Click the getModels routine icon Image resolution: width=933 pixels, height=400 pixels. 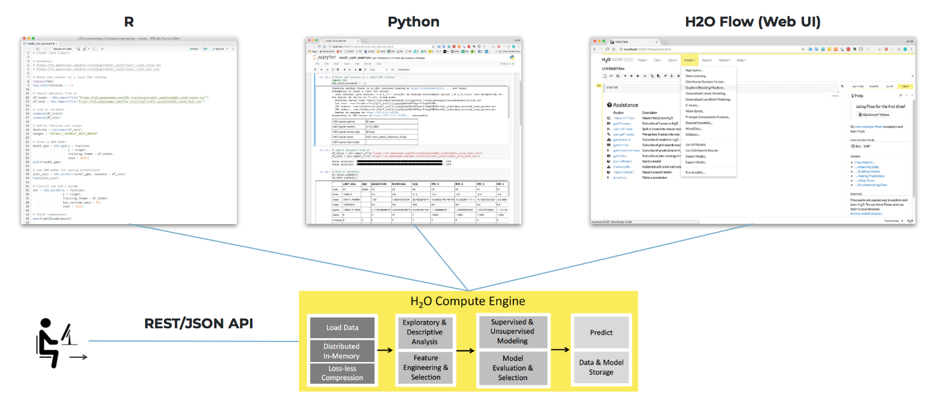click(609, 140)
